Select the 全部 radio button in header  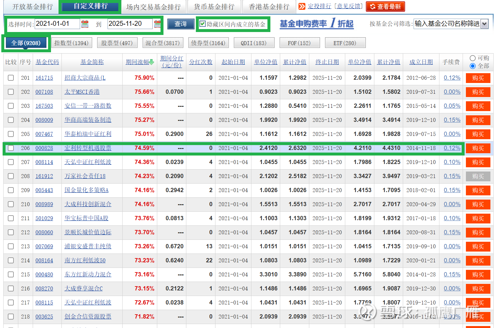[472, 66]
